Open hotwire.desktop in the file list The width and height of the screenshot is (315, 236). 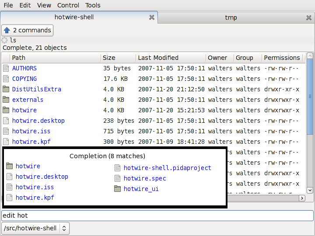coord(38,121)
